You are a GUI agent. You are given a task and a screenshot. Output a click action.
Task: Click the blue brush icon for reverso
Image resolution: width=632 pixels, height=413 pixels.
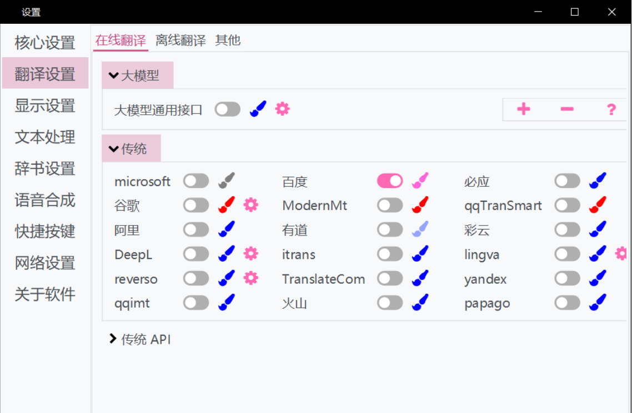pyautogui.click(x=227, y=278)
